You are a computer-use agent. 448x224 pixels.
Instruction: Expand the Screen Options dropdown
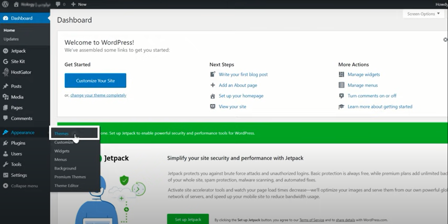(x=423, y=14)
